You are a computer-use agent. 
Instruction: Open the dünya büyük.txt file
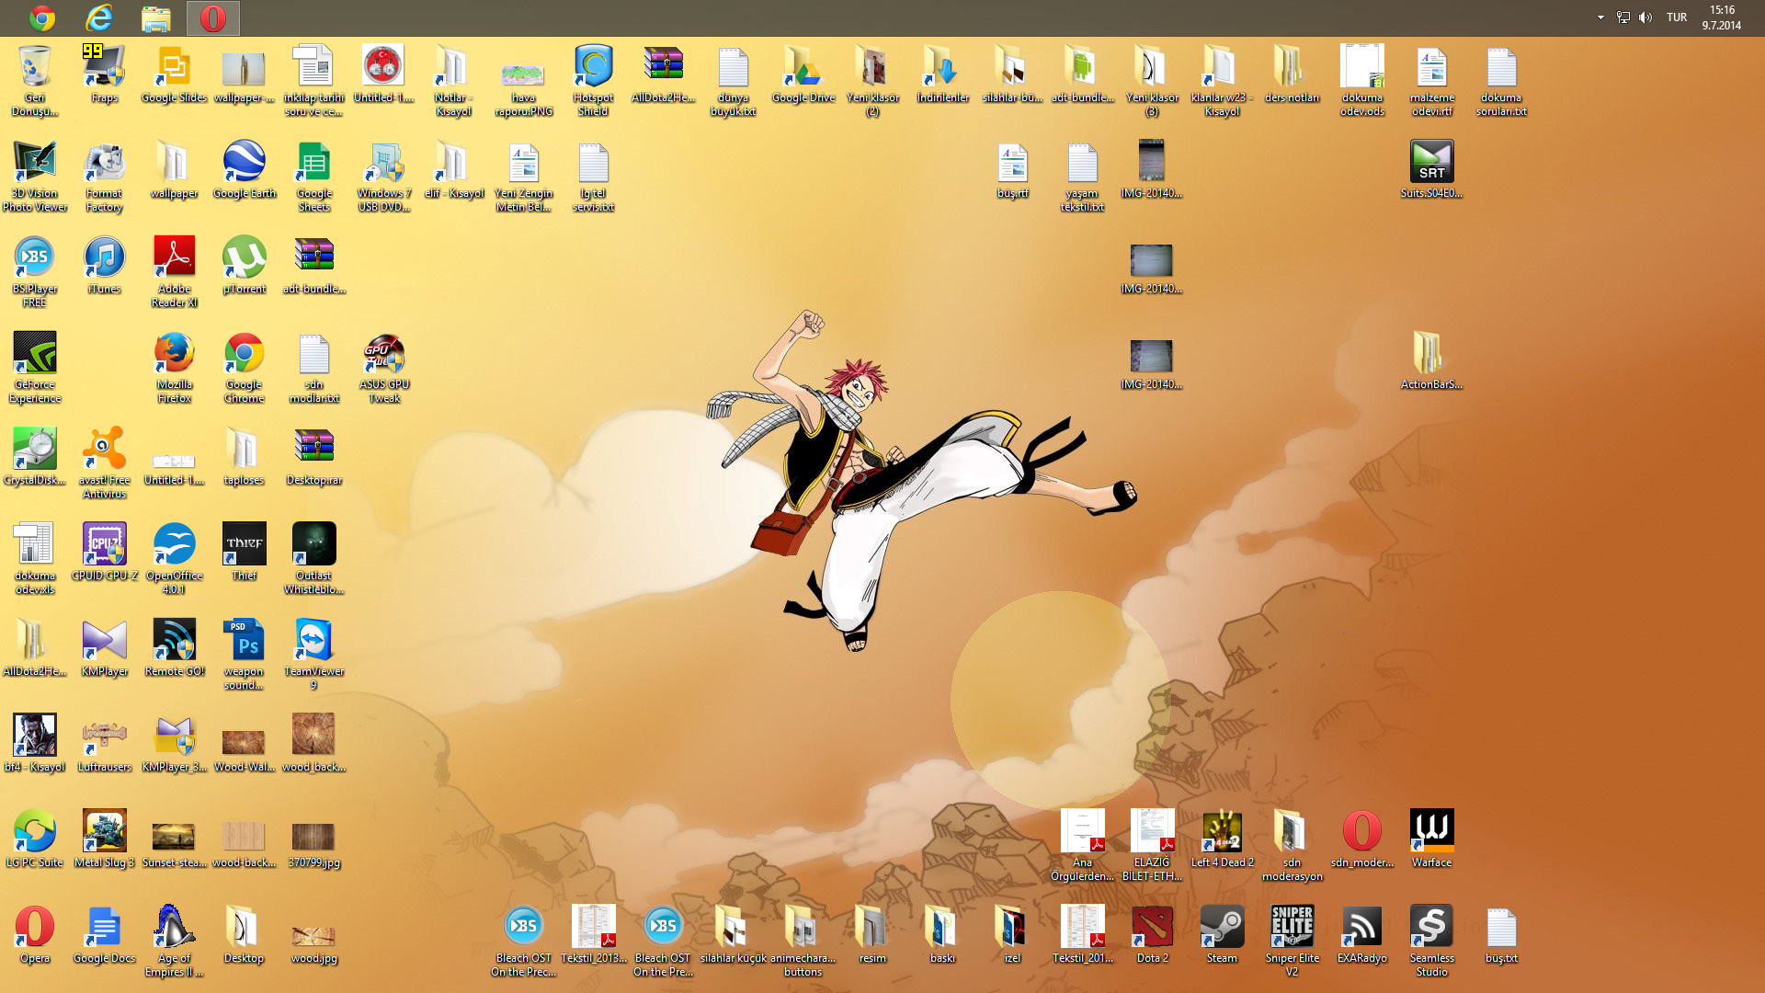pyautogui.click(x=734, y=81)
